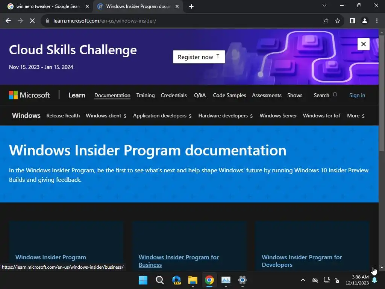Open a new browser tab

pos(191,6)
